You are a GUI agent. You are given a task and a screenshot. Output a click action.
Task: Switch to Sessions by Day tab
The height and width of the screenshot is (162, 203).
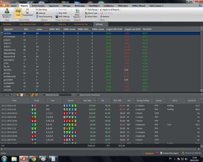(x=81, y=24)
